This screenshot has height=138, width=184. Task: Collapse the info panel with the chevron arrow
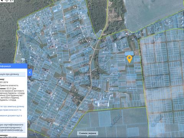click(x=30, y=72)
